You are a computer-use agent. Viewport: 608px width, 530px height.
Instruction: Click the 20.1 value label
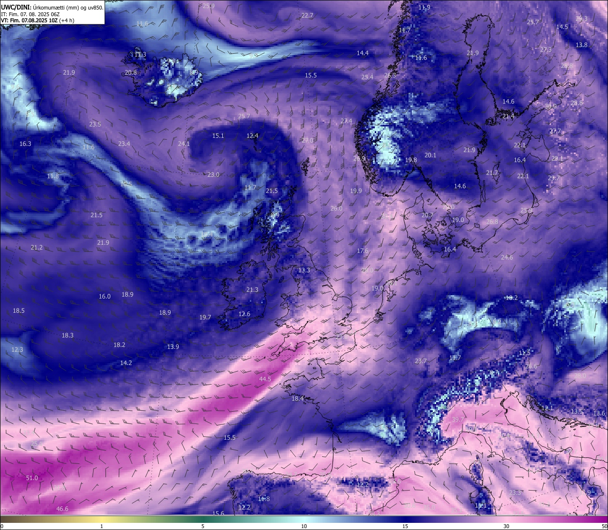tap(430, 155)
